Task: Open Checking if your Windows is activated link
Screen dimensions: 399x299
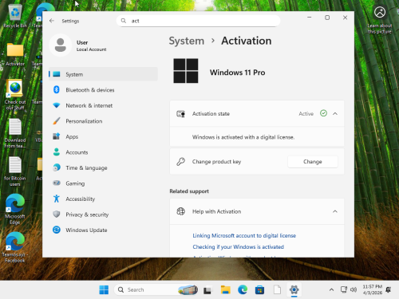Action: click(x=238, y=247)
